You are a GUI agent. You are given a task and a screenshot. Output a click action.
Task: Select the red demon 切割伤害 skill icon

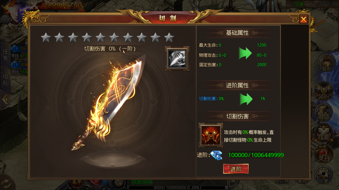tap(211, 135)
